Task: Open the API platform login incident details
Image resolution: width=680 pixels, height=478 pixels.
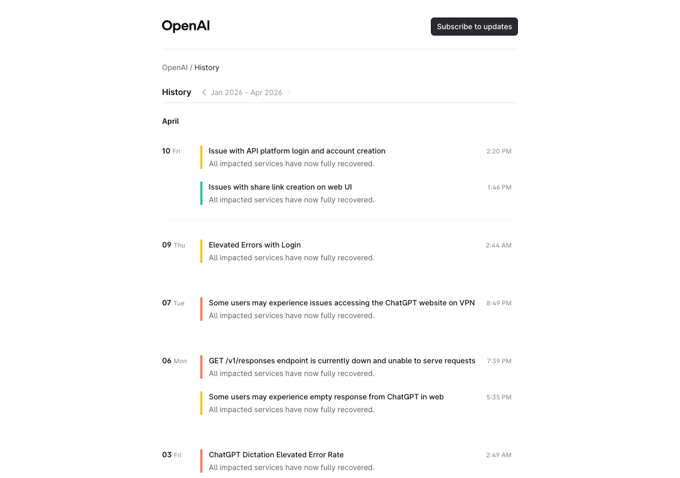Action: (297, 151)
